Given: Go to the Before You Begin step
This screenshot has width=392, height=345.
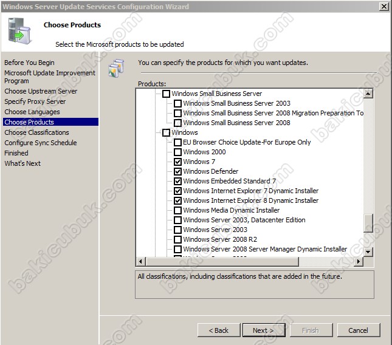Looking at the screenshot, I should tap(29, 63).
